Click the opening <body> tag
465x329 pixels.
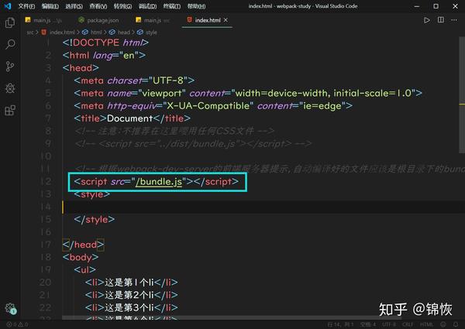(81, 257)
